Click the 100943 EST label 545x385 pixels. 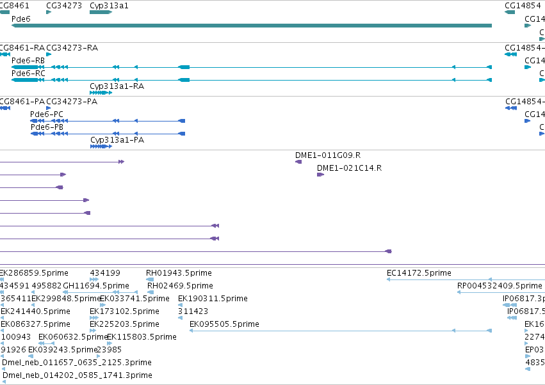pos(16,337)
